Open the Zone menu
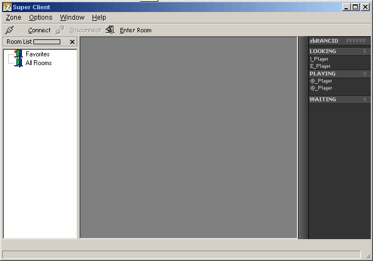 pyautogui.click(x=14, y=18)
